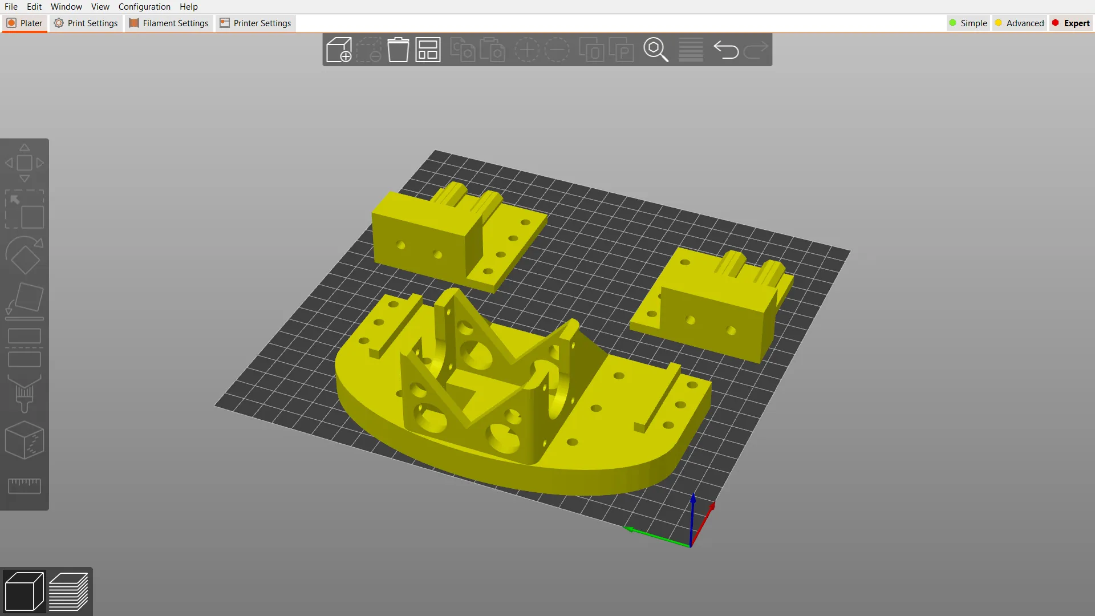Switch to the Print Settings tab

[x=86, y=23]
